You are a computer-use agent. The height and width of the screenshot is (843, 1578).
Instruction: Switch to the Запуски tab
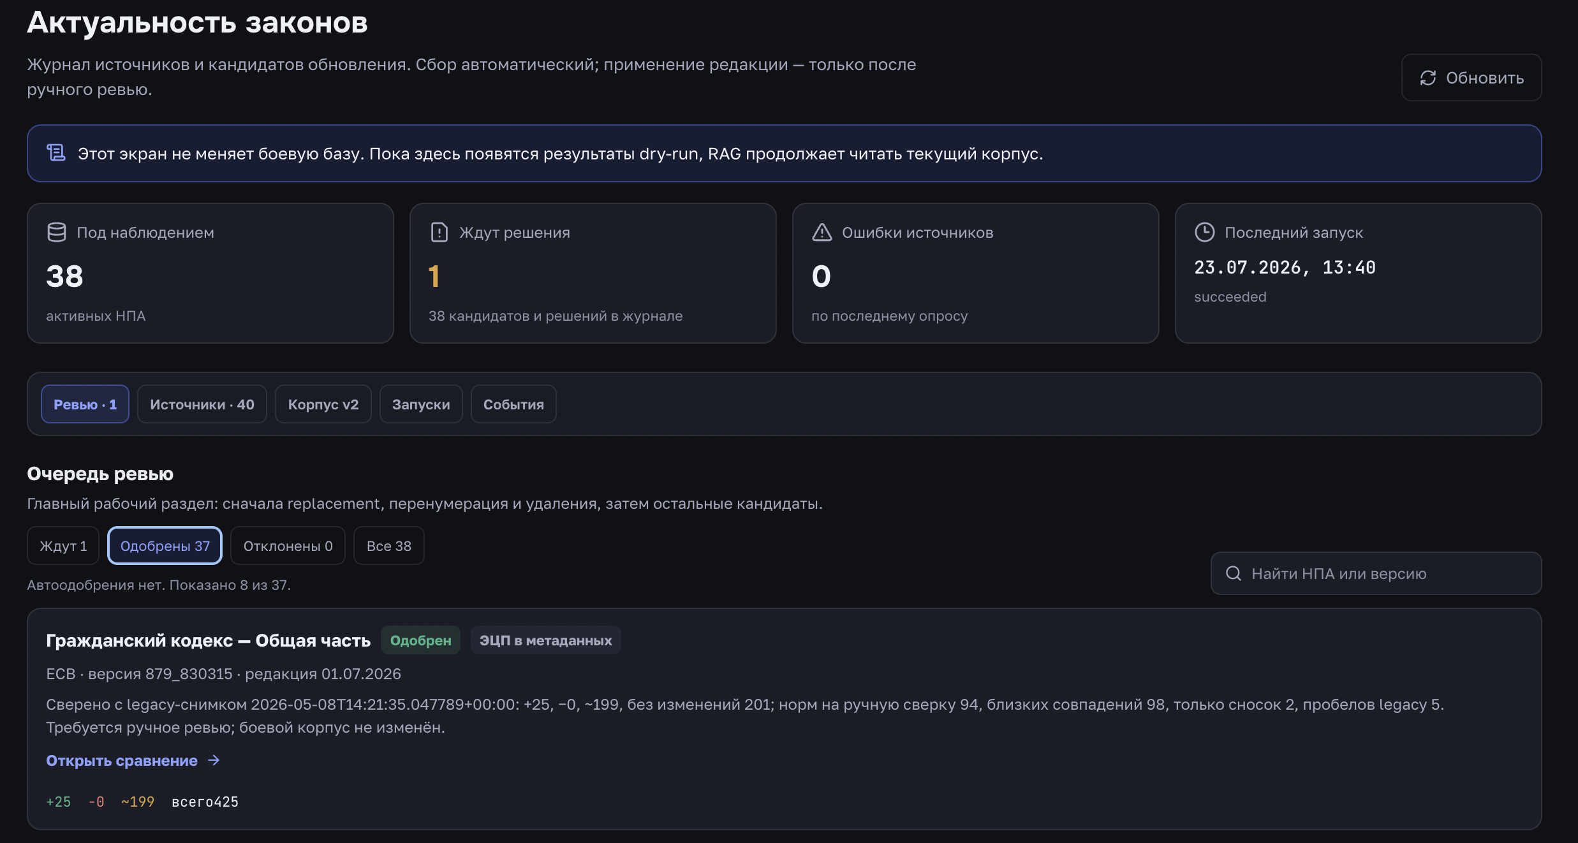click(421, 404)
